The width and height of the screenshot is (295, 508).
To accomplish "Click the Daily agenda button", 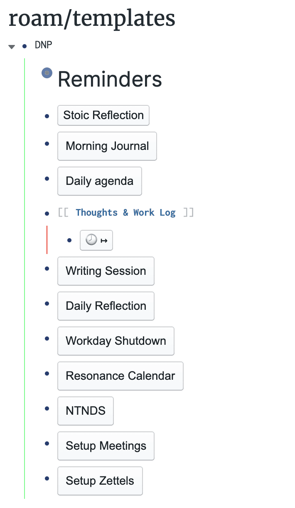I will (100, 181).
